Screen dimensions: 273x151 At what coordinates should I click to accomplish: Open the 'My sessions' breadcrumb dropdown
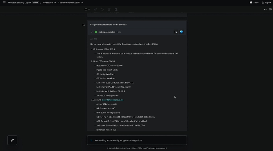[x=49, y=3]
